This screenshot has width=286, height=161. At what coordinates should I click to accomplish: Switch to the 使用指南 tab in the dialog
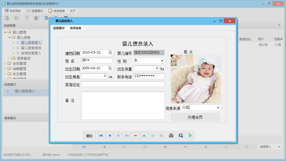(x=76, y=28)
